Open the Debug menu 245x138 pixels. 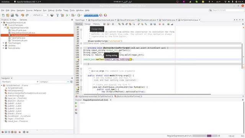coord(51,10)
